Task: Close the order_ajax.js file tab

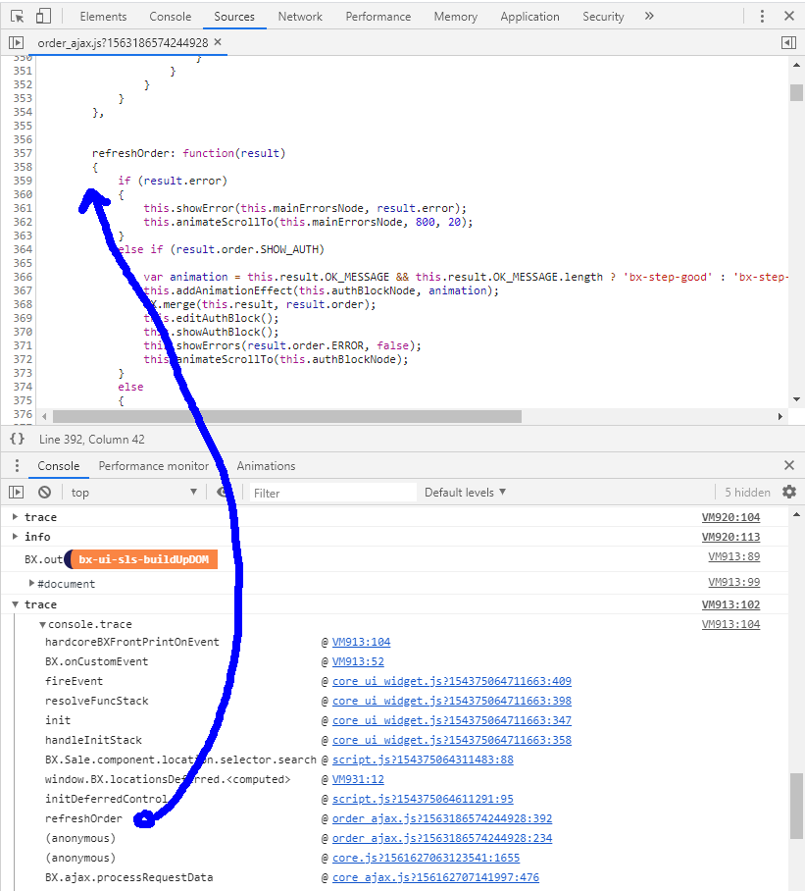Action: pyautogui.click(x=218, y=43)
